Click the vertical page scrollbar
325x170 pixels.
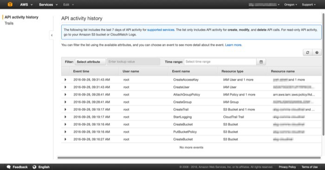coord(323,74)
